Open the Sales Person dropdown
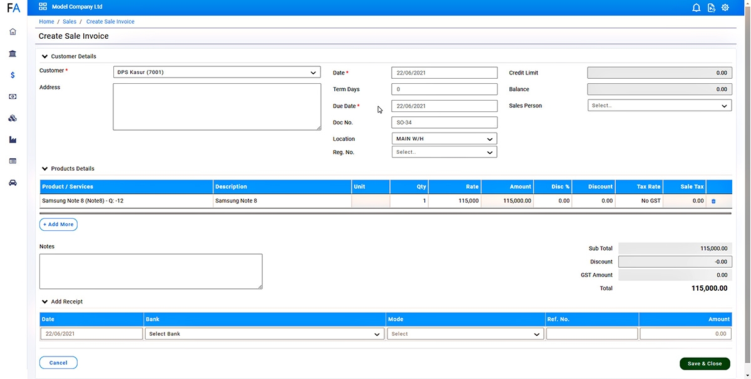The width and height of the screenshot is (751, 379). [x=660, y=106]
